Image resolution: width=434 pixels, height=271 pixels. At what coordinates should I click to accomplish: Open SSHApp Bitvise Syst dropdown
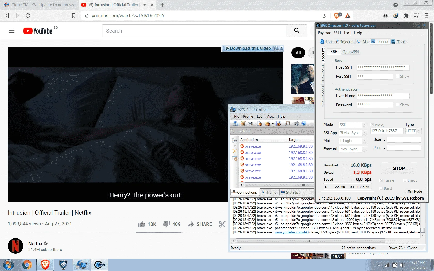pos(353,133)
